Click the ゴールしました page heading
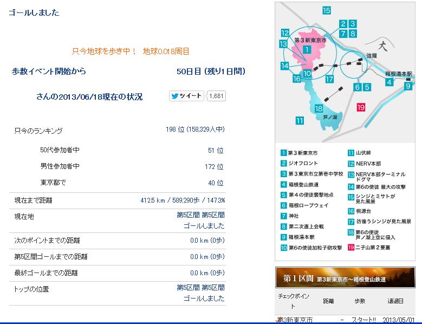This screenshot has width=422, height=324. [x=34, y=12]
